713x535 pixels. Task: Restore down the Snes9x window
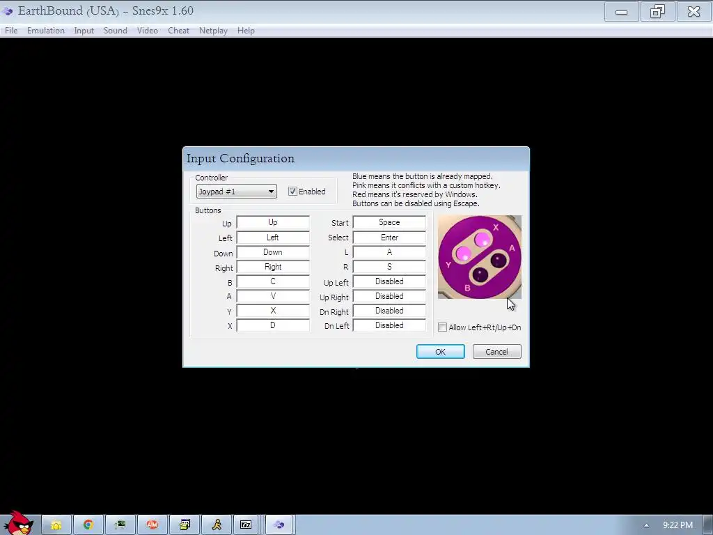[657, 11]
